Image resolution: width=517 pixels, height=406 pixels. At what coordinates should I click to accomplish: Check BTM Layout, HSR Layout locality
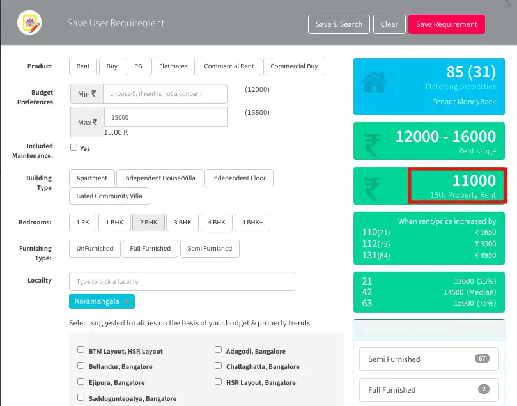(81, 349)
